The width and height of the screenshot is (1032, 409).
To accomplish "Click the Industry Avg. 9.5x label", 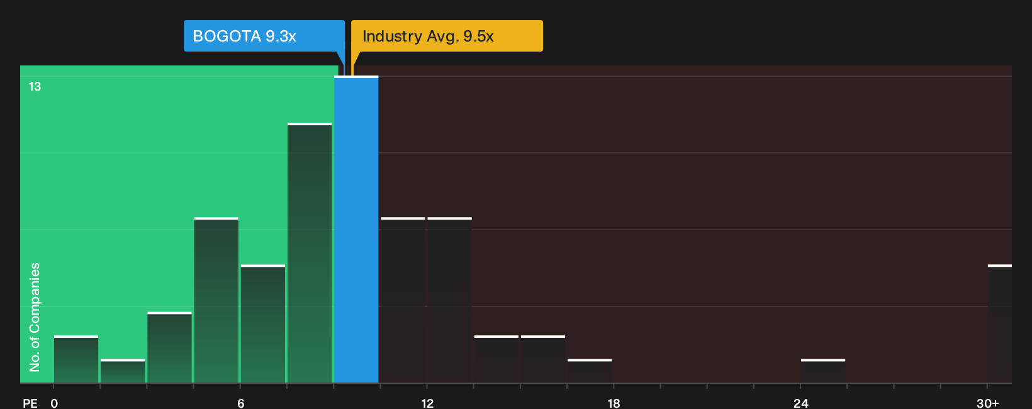I will pos(447,36).
